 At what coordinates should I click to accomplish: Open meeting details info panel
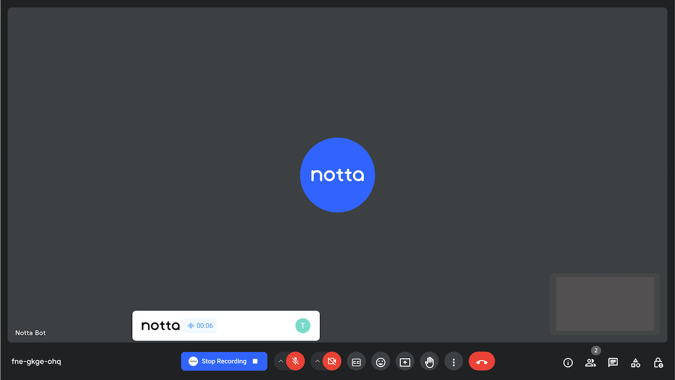point(568,363)
